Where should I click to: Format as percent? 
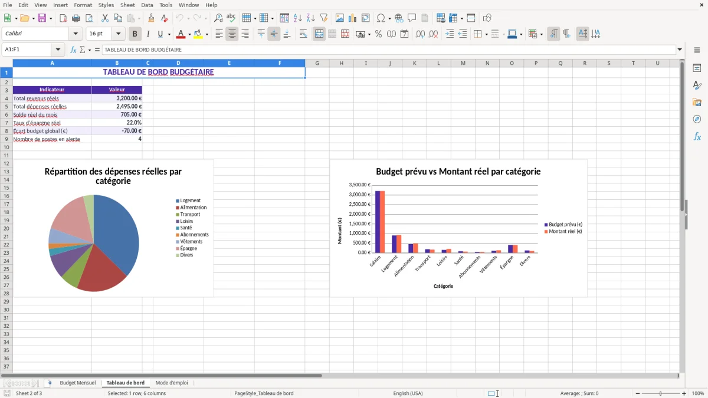click(378, 34)
